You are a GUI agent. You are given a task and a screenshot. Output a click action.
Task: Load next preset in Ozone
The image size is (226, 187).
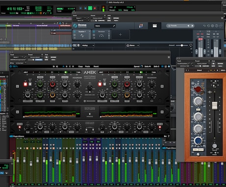[x=193, y=26]
